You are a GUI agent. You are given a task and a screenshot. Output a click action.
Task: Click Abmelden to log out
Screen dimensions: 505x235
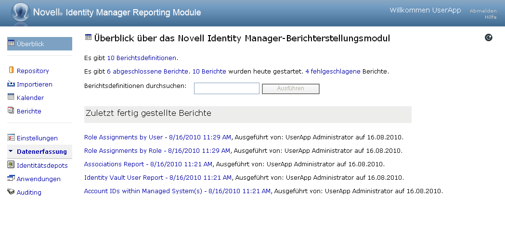483,11
